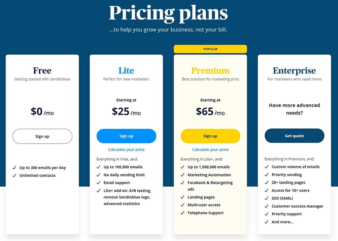Image resolution: width=338 pixels, height=241 pixels.
Task: Click checkmark beside Unlimited contacts
Action: pos(15,176)
